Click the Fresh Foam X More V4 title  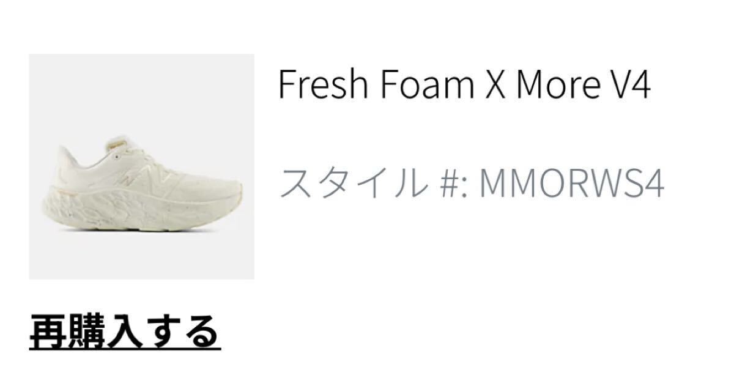tap(464, 84)
